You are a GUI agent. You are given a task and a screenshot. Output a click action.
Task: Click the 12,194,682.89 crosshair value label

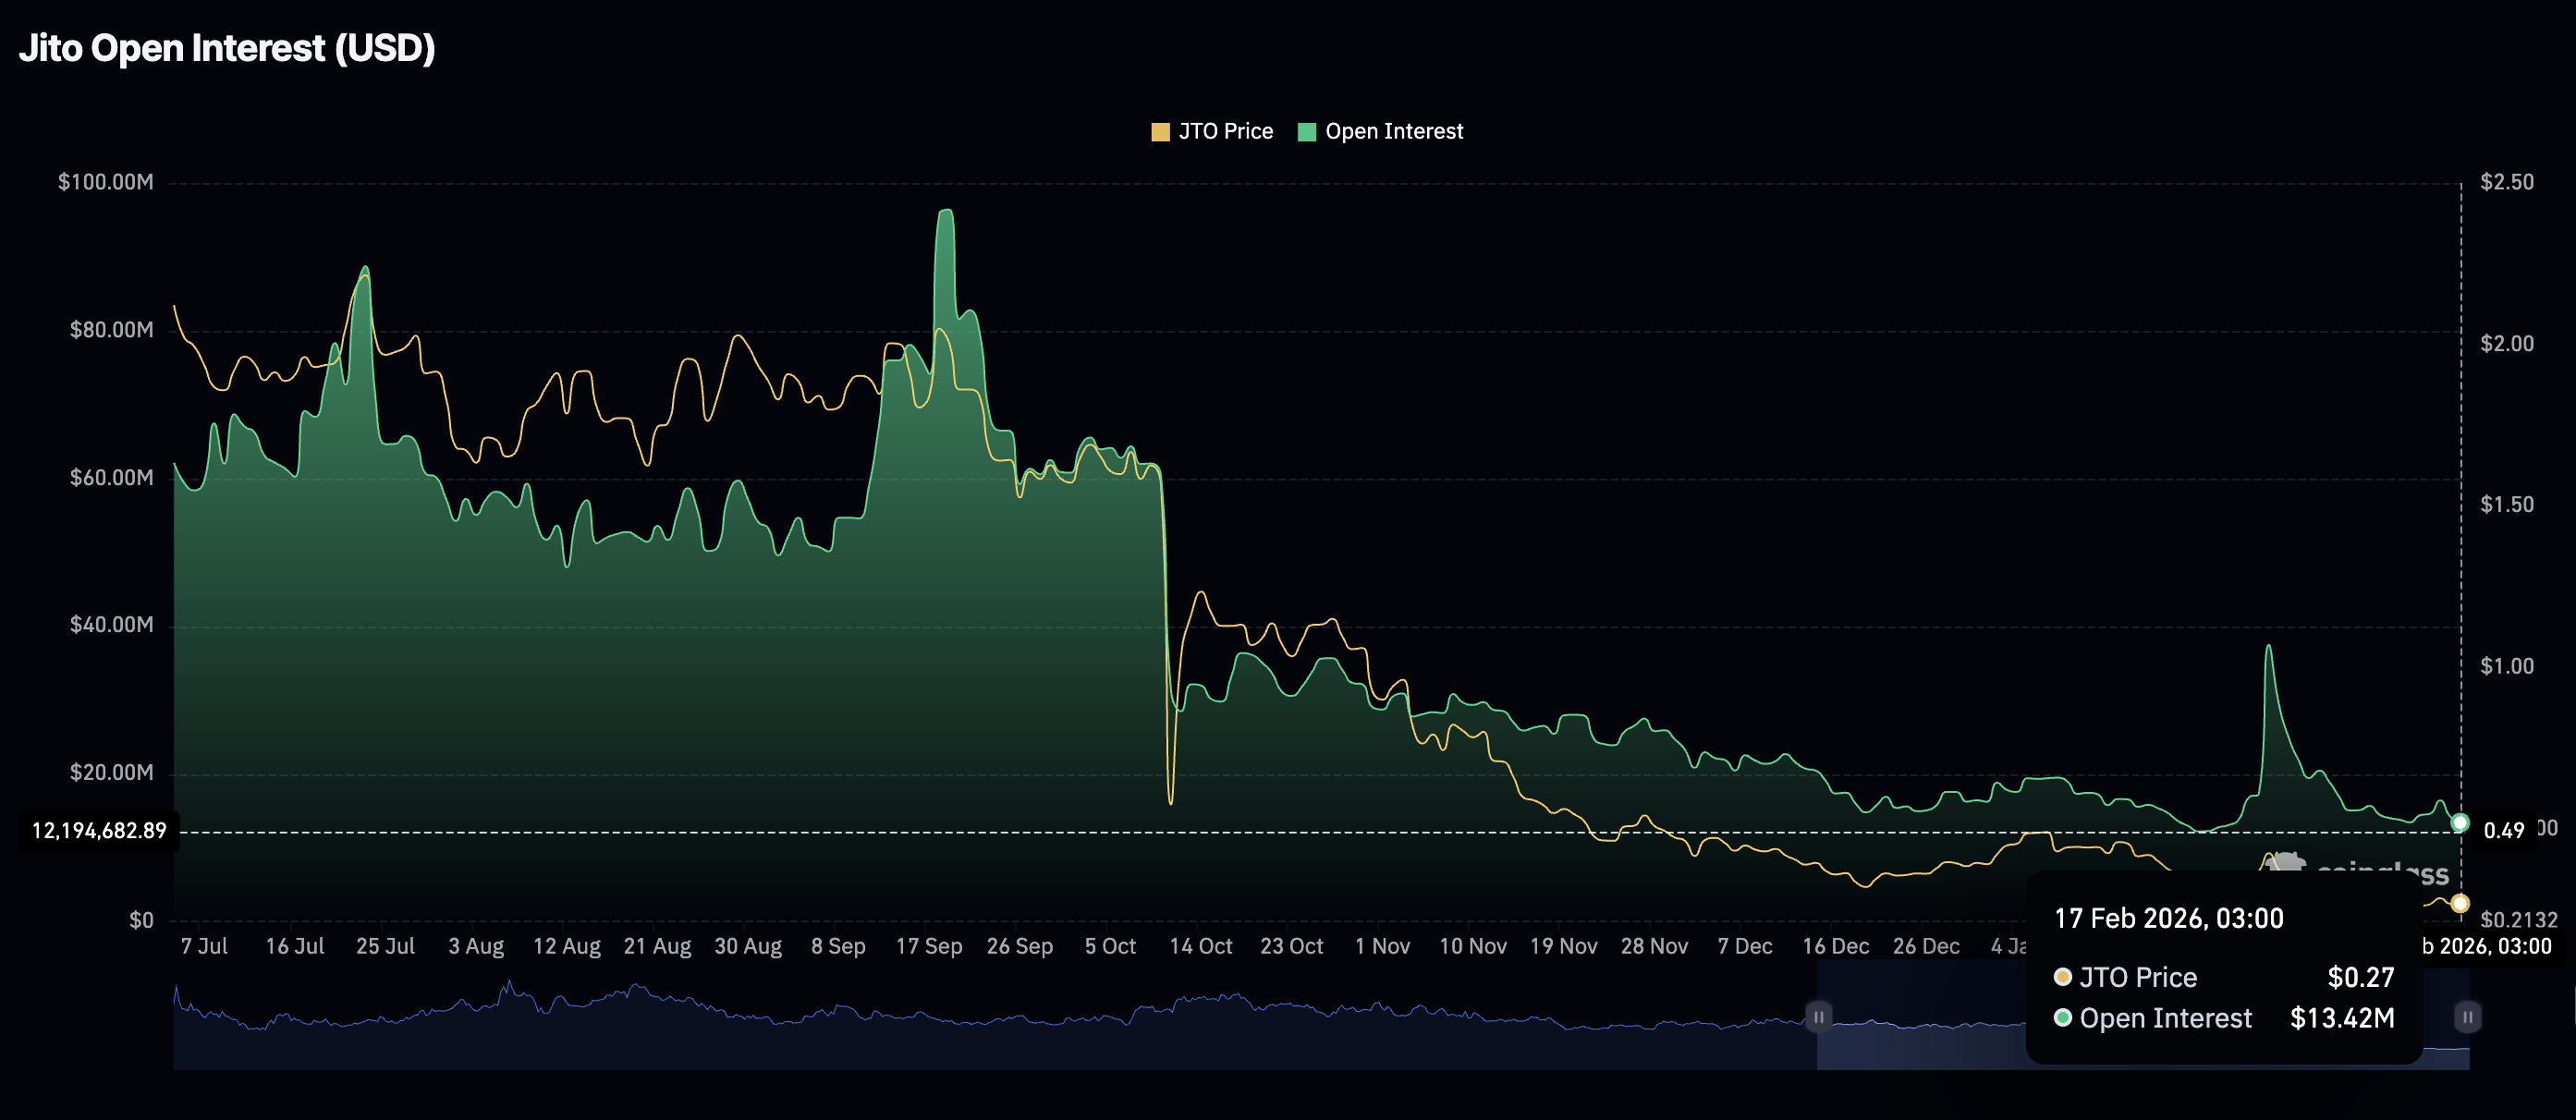click(x=99, y=831)
